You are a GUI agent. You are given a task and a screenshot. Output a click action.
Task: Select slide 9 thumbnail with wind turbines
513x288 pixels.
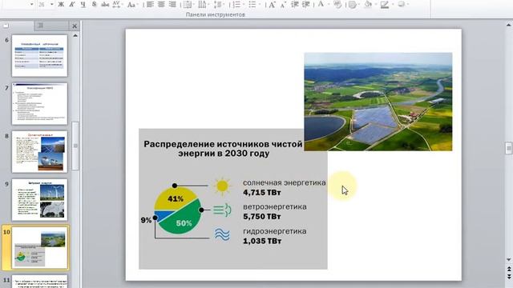(39, 200)
